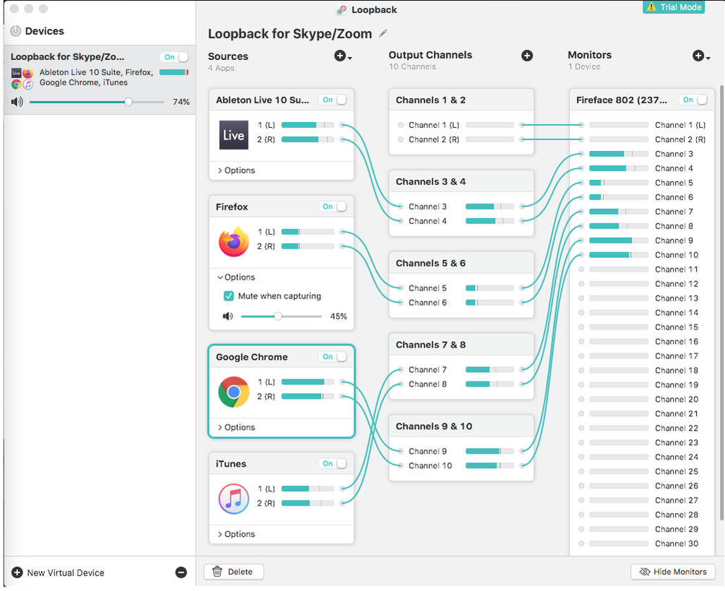The width and height of the screenshot is (725, 591).
Task: Click the Firefox app icon in Sources
Action: (x=233, y=241)
